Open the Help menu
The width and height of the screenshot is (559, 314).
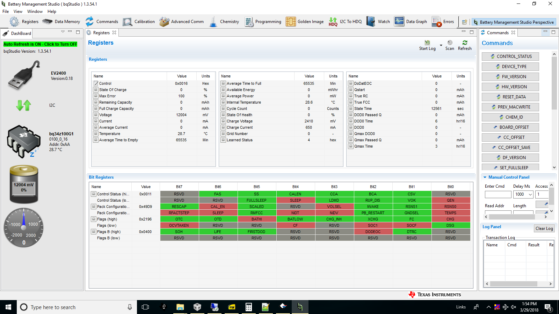point(52,12)
